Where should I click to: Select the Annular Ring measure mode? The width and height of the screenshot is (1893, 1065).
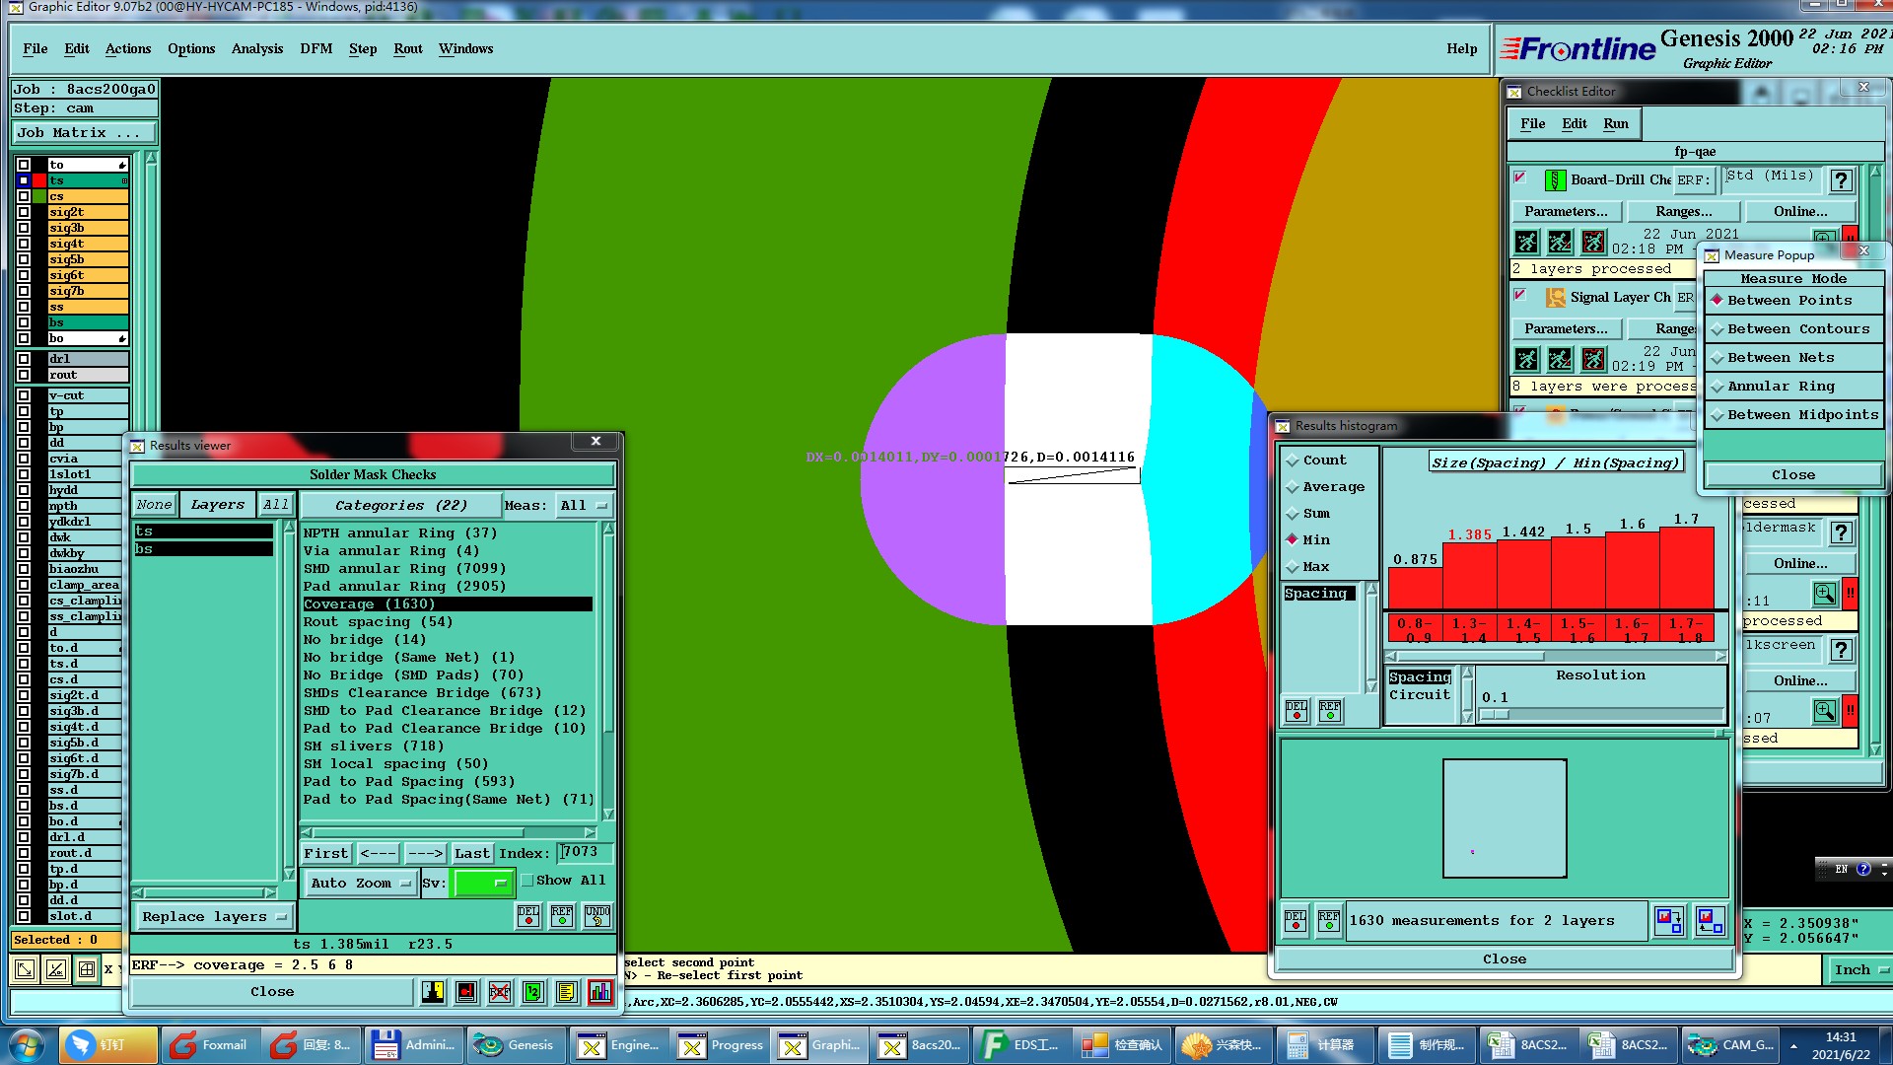1781,387
